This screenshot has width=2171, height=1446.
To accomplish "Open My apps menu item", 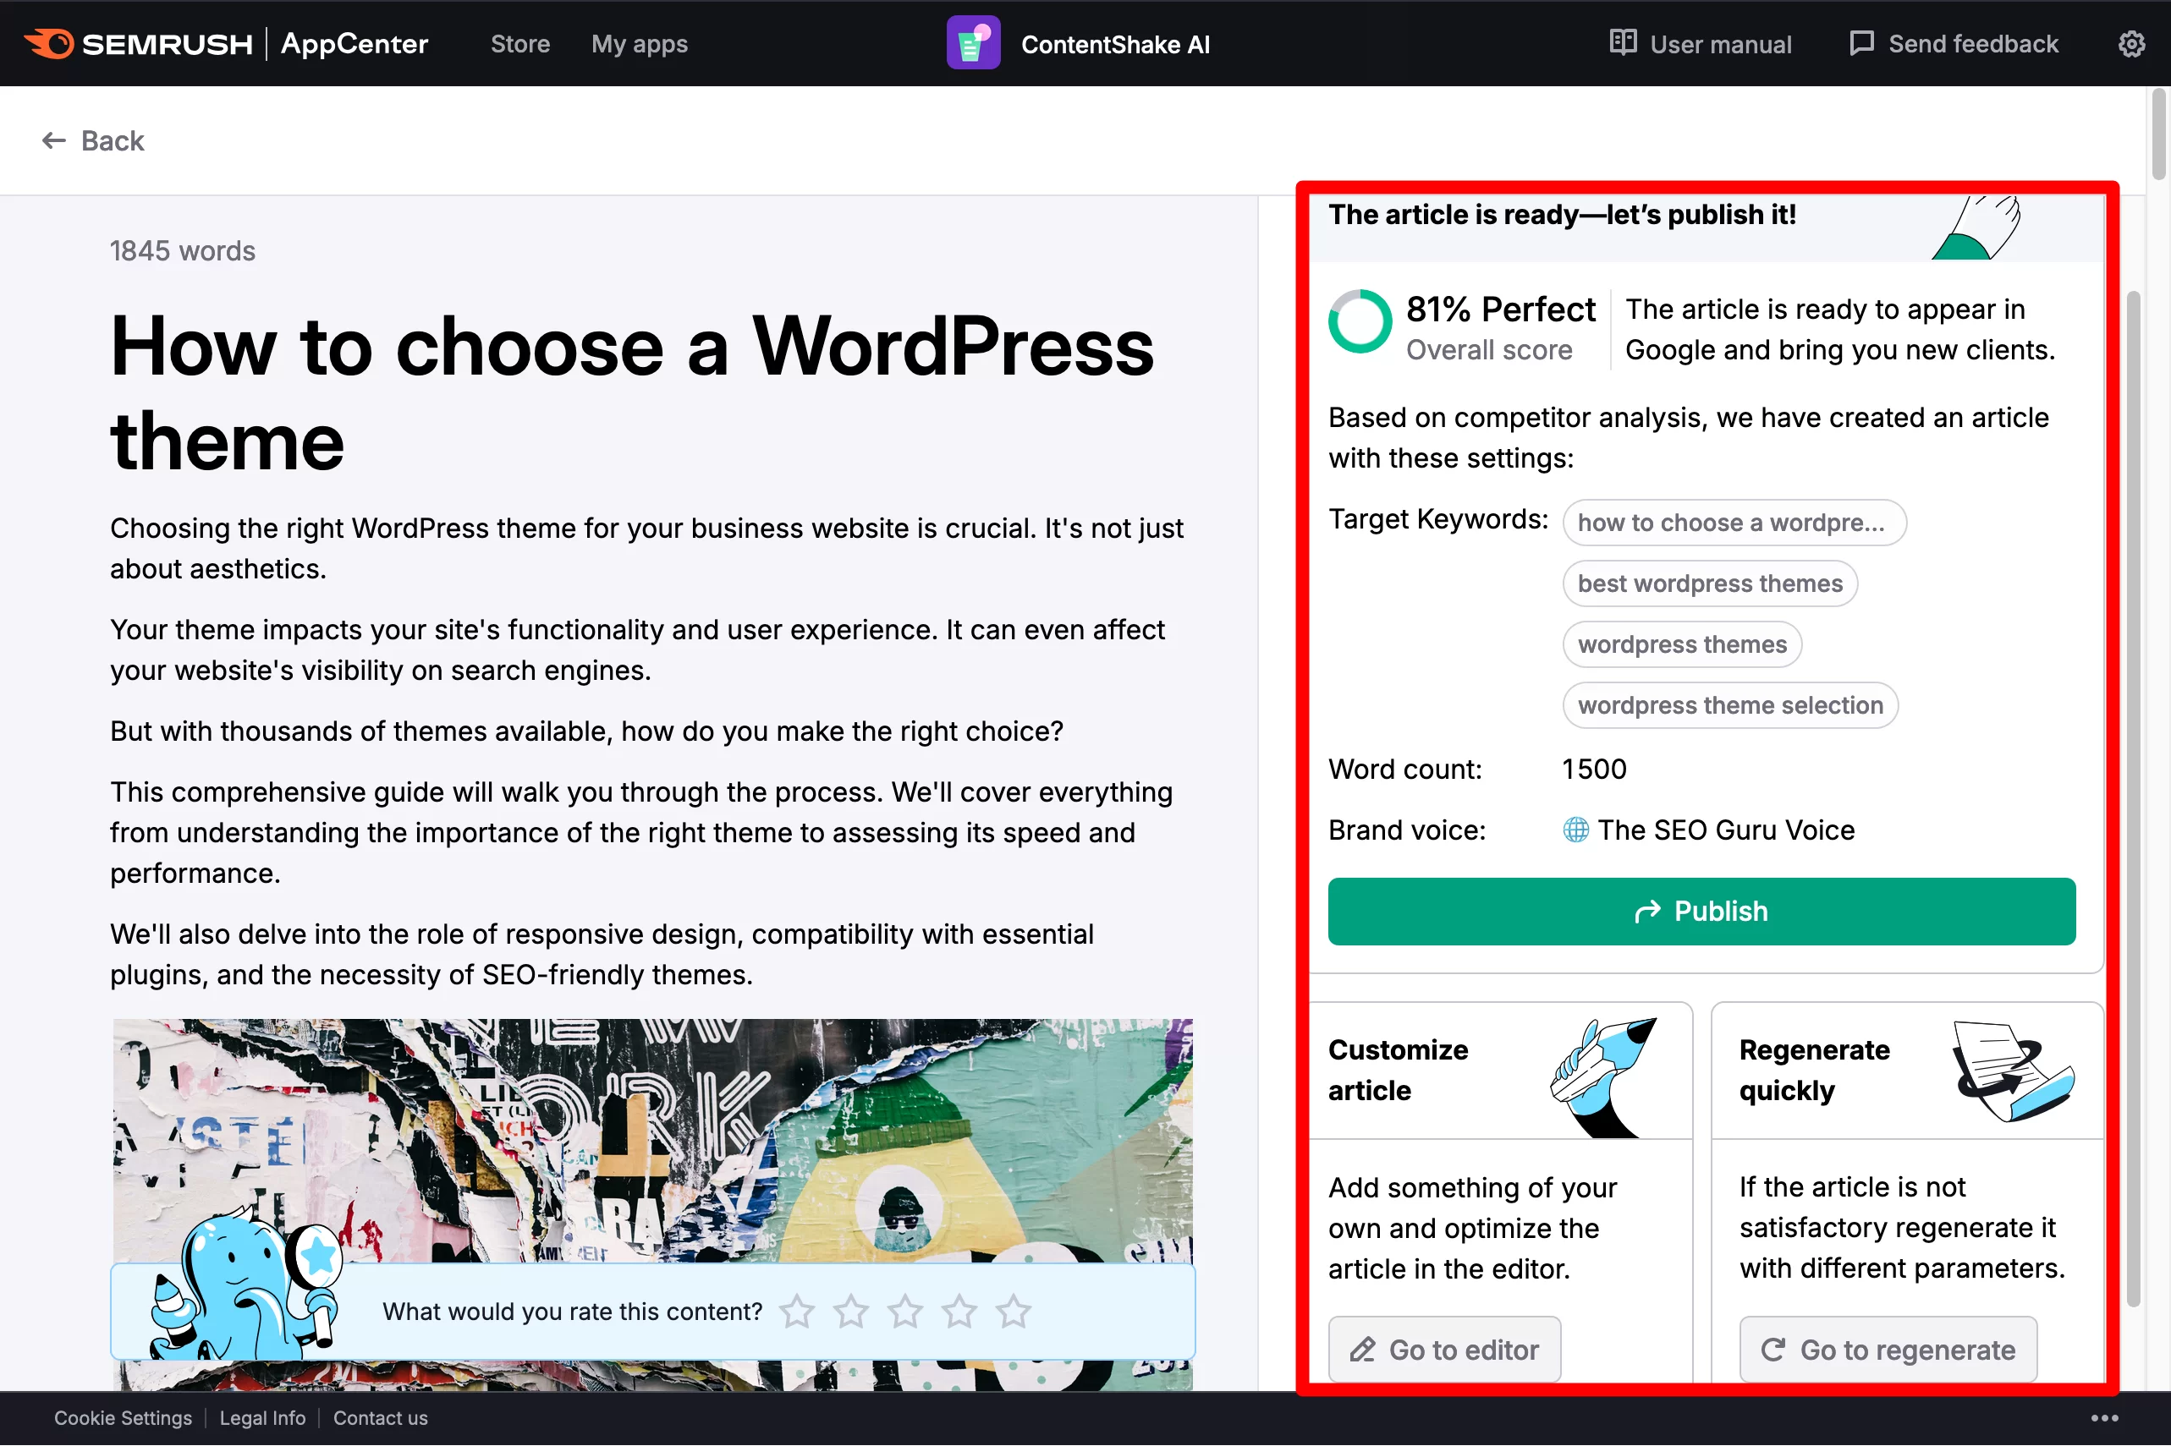I will pos(638,44).
